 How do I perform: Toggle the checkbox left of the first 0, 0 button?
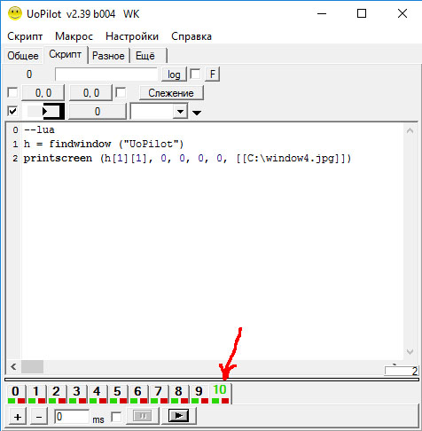coord(12,92)
